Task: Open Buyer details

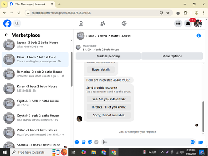Action: (x=101, y=69)
